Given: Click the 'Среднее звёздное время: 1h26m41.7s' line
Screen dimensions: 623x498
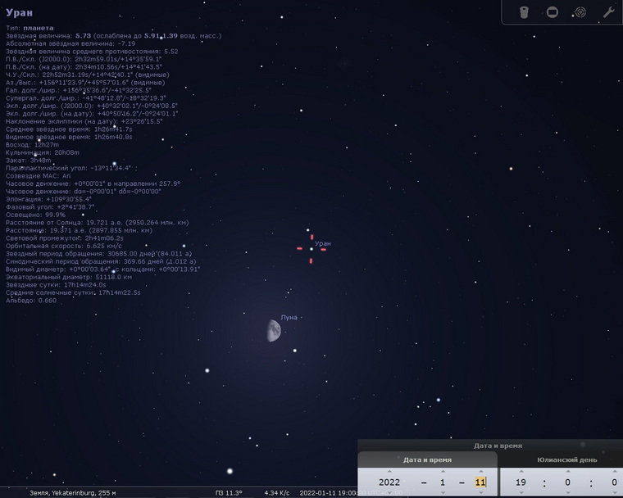Looking at the screenshot, I should 69,129.
